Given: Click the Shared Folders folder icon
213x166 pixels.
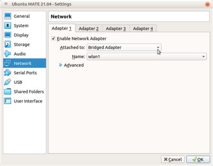Looking at the screenshot, I should [x=8, y=91].
